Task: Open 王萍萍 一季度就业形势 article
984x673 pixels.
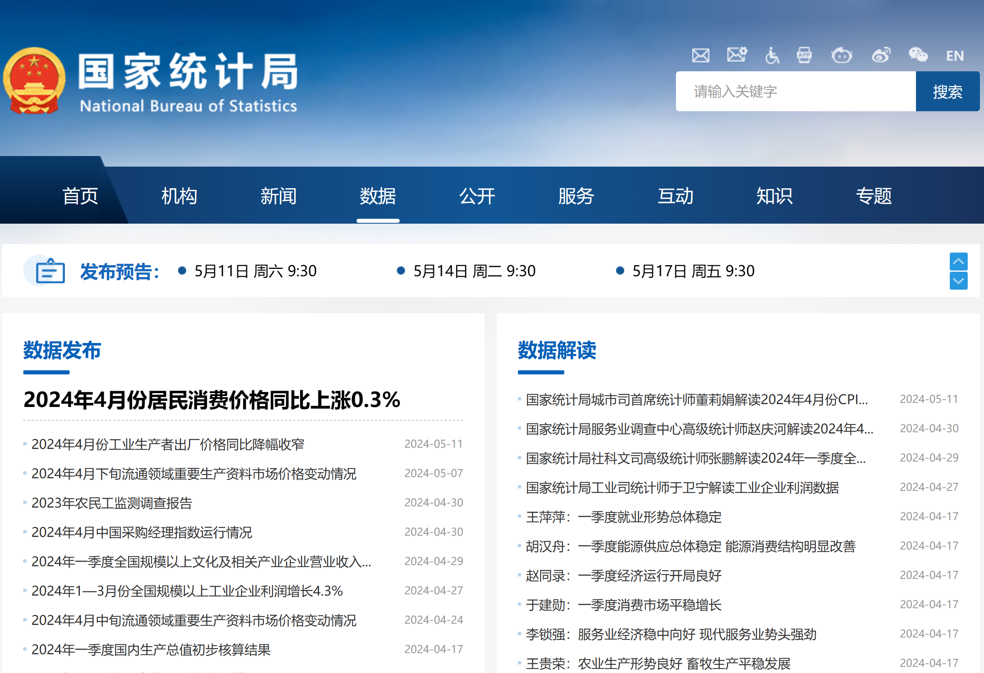Action: coord(623,517)
